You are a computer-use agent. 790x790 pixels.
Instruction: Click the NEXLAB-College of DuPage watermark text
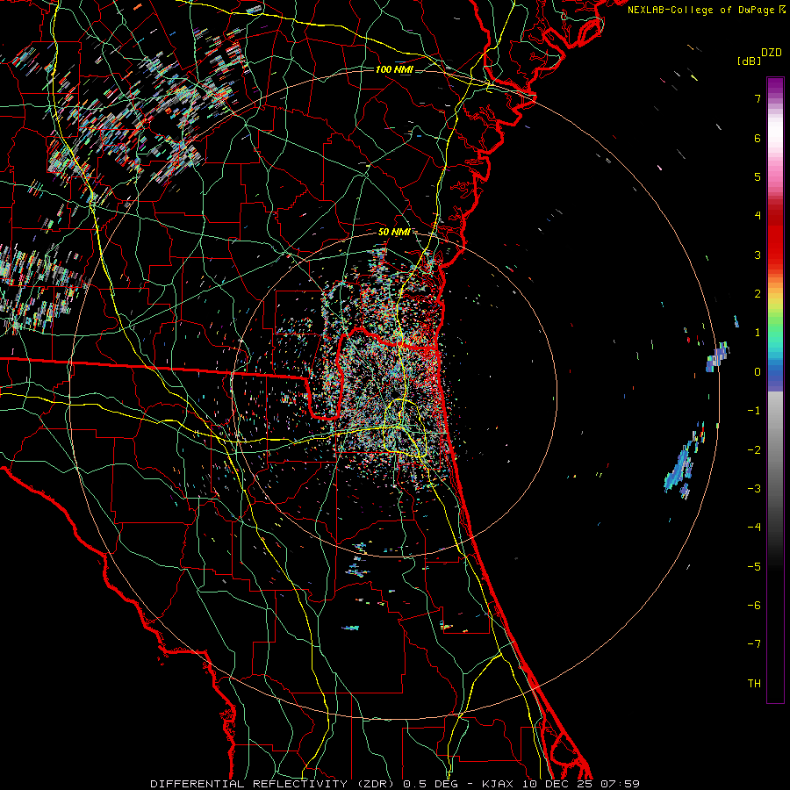click(707, 10)
